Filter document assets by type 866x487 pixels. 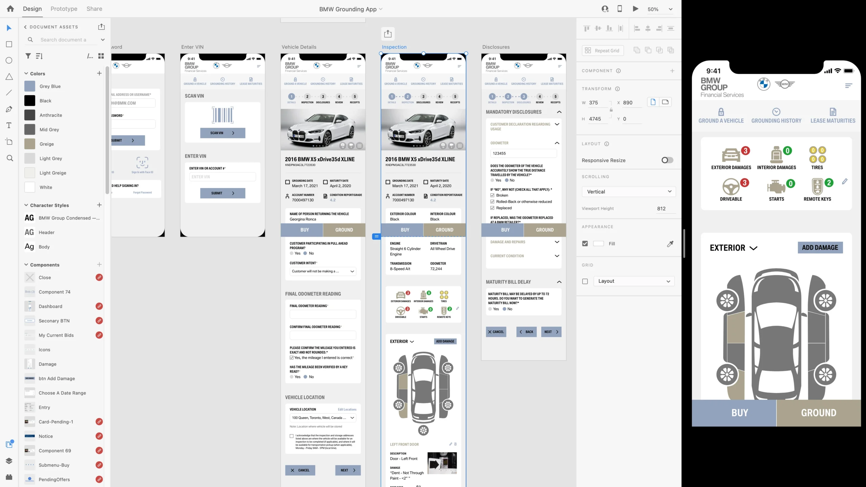[x=28, y=56]
